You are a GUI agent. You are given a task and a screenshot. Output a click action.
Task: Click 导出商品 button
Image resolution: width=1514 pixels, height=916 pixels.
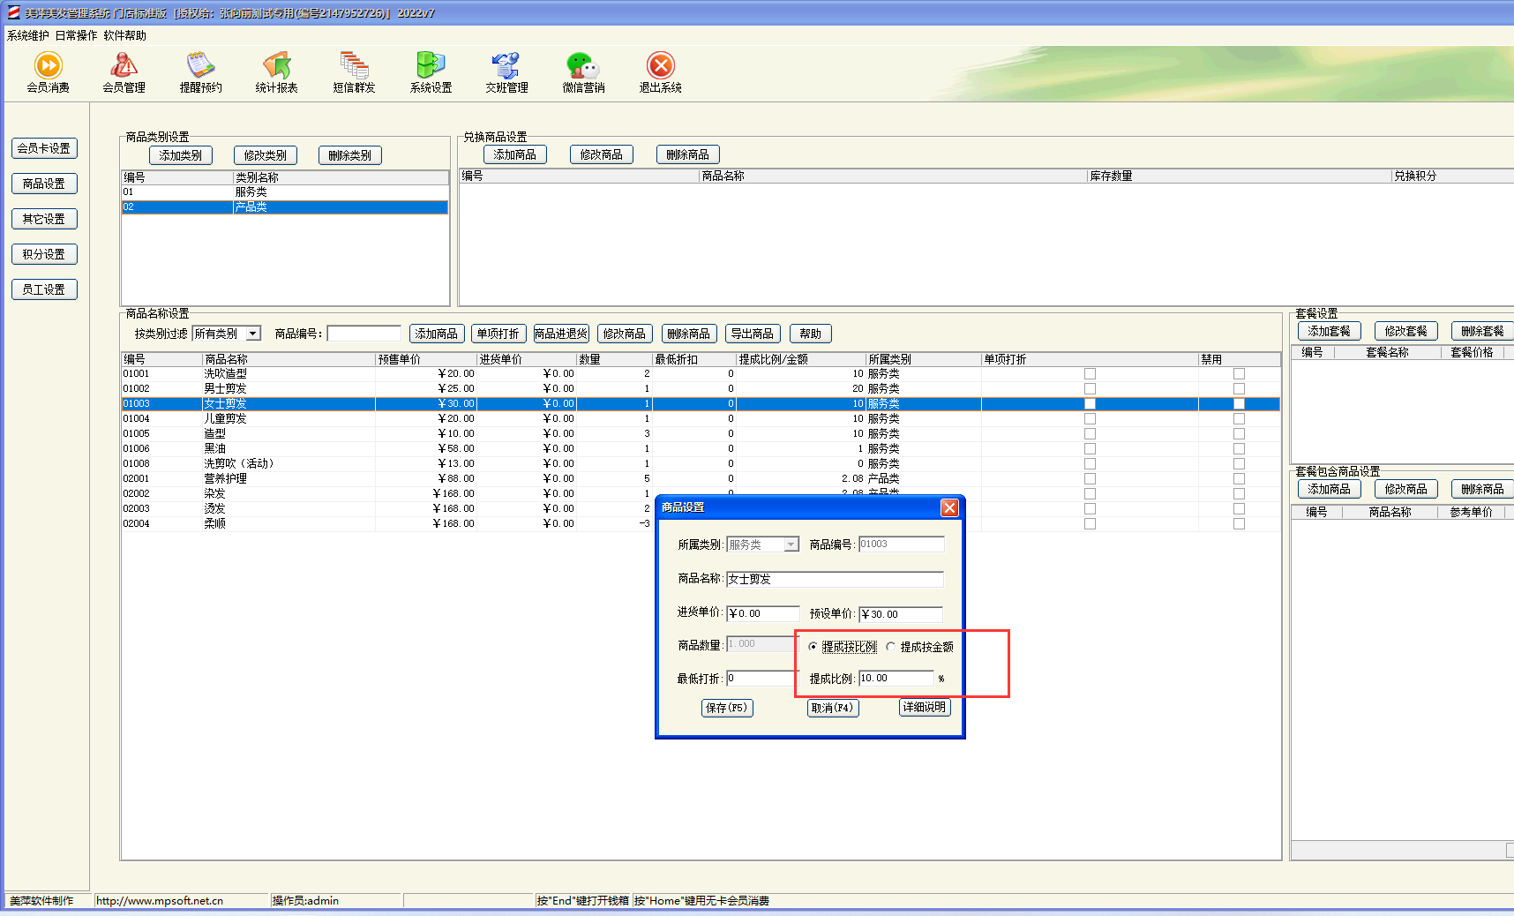[753, 334]
